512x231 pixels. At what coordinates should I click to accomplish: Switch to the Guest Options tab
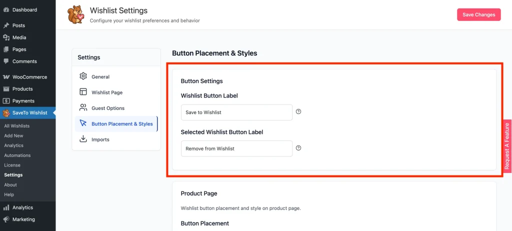[x=116, y=108]
